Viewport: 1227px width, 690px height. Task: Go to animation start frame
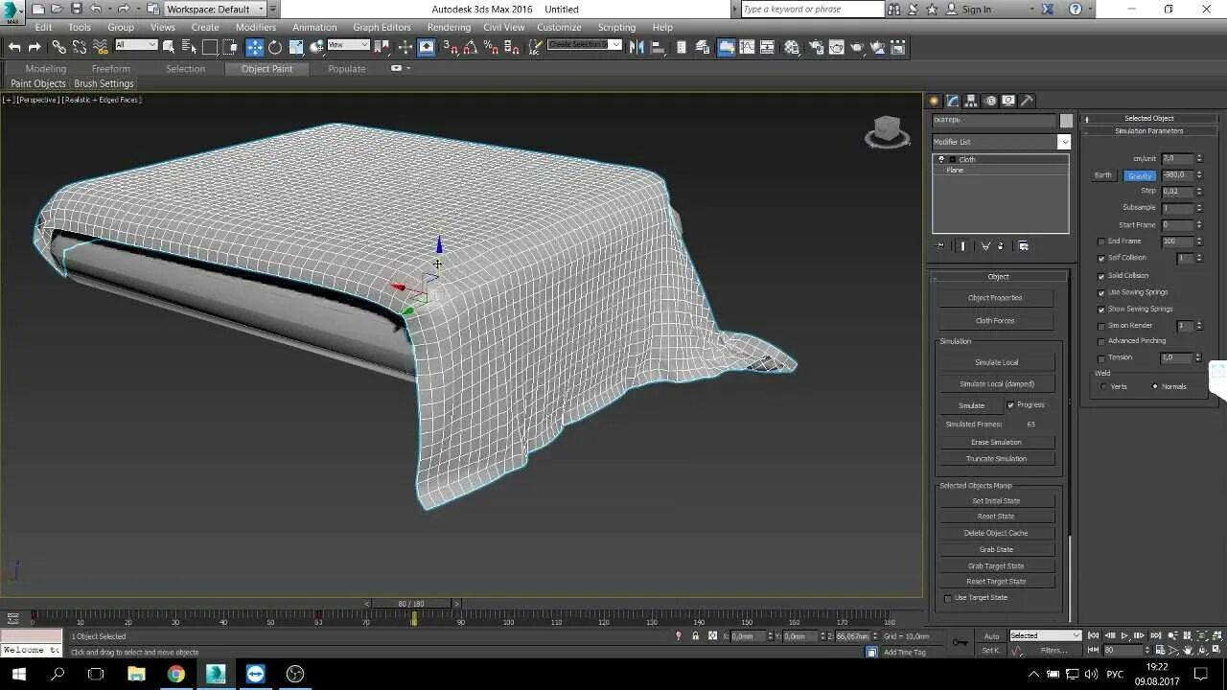pos(1094,635)
